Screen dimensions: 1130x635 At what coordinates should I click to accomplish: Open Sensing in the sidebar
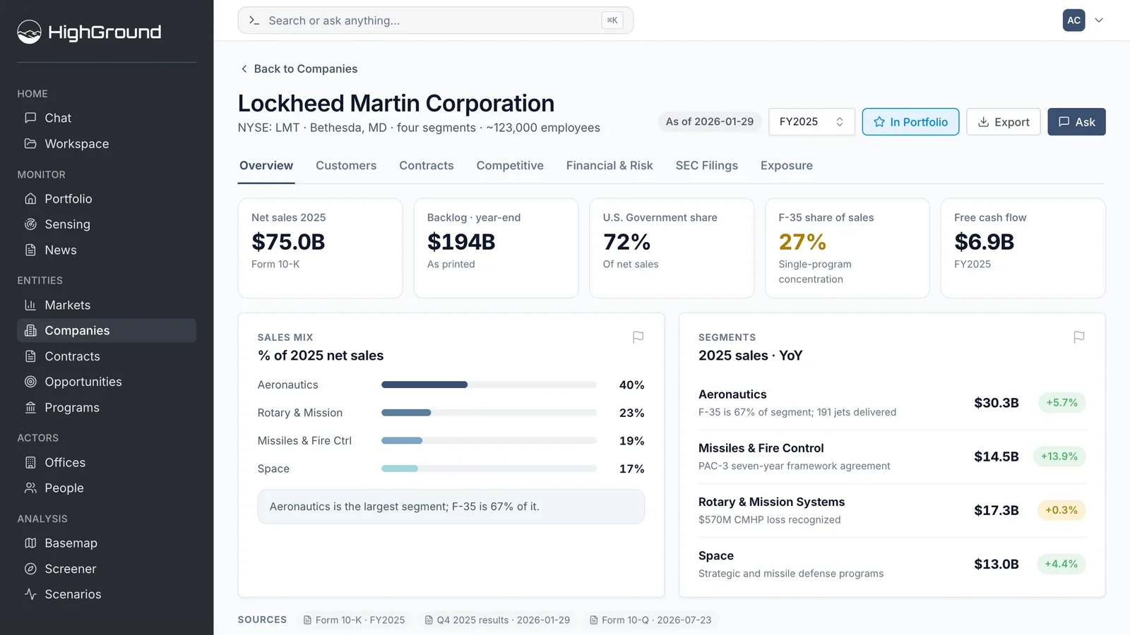point(107,224)
